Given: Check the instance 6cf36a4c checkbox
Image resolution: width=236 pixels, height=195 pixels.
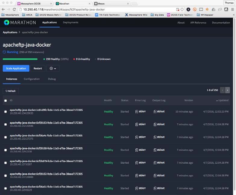Looking at the screenshot, I should 5,137.
